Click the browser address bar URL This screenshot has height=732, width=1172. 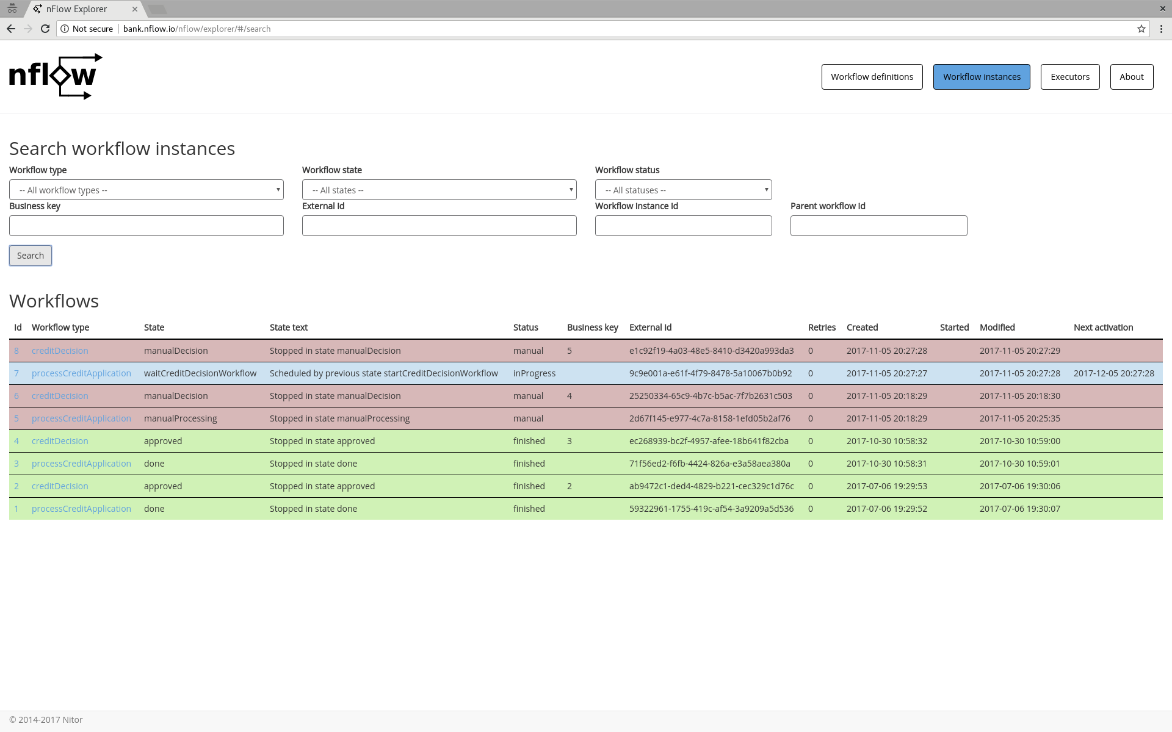pyautogui.click(x=197, y=29)
